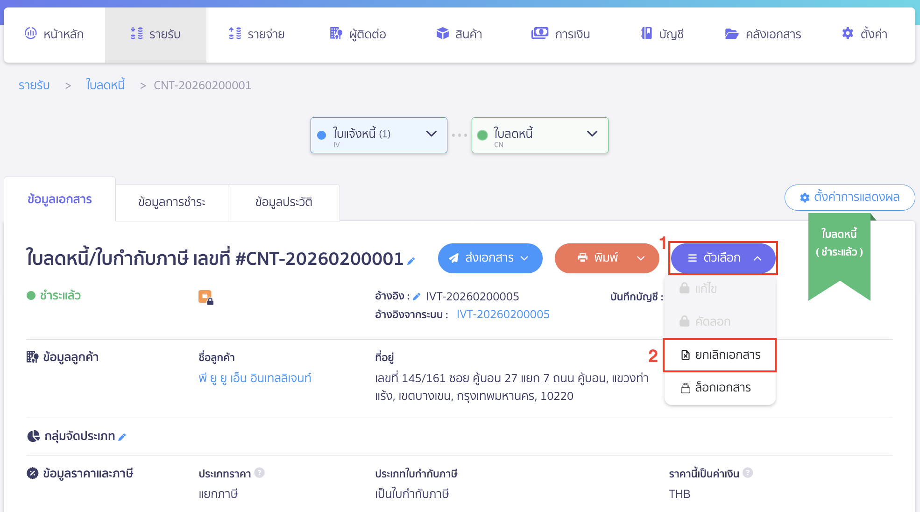Edit กลุ่มจัดประเภท via its pencil icon
920x512 pixels.
pos(122,437)
